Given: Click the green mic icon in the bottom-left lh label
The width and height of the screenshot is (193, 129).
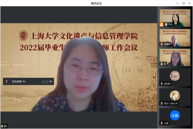Looking at the screenshot, I should point(2,126).
